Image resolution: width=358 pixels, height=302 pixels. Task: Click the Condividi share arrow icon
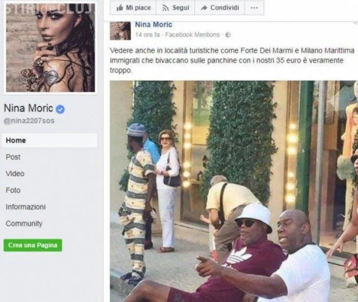pos(204,8)
